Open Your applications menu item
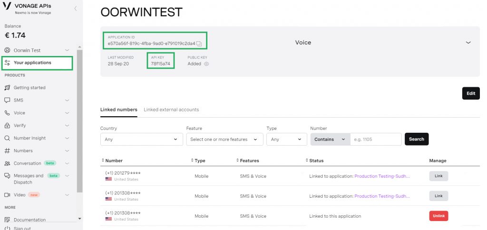The width and height of the screenshot is (487, 230). coord(37,63)
